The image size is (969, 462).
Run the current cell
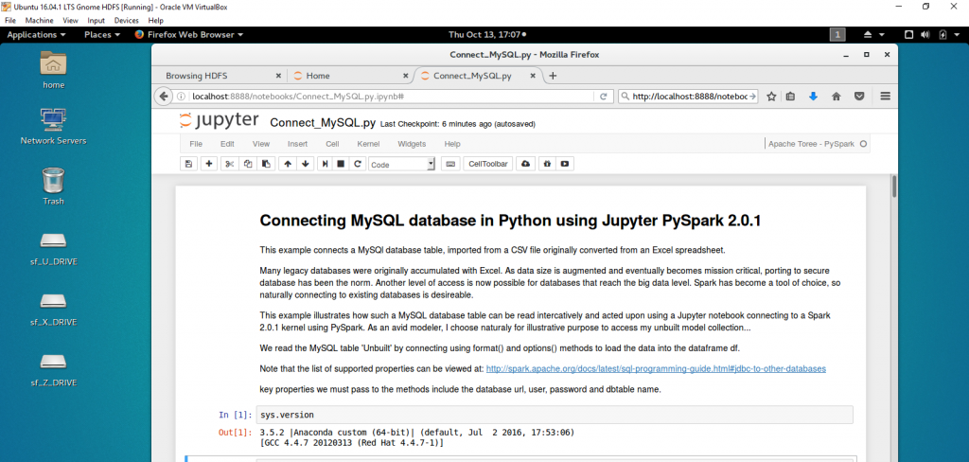click(x=325, y=164)
